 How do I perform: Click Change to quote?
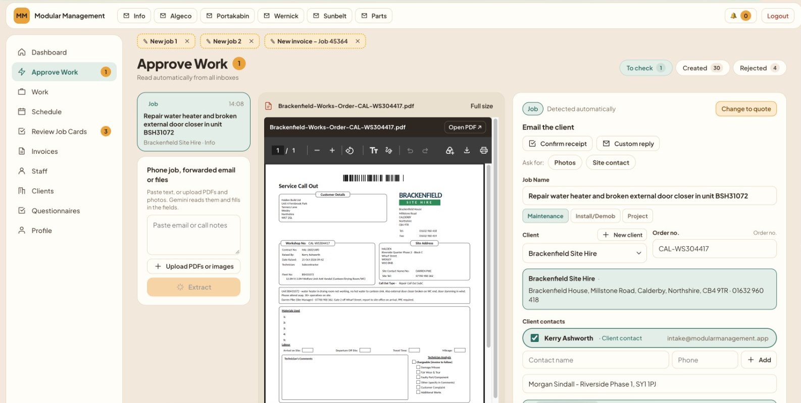(746, 109)
